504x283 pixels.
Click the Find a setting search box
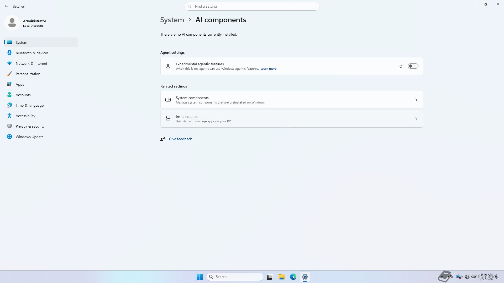click(251, 6)
